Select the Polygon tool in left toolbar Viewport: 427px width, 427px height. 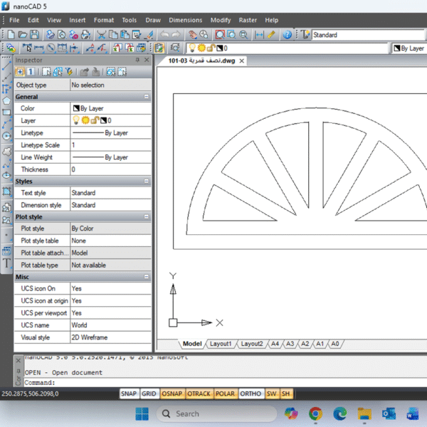(7, 100)
